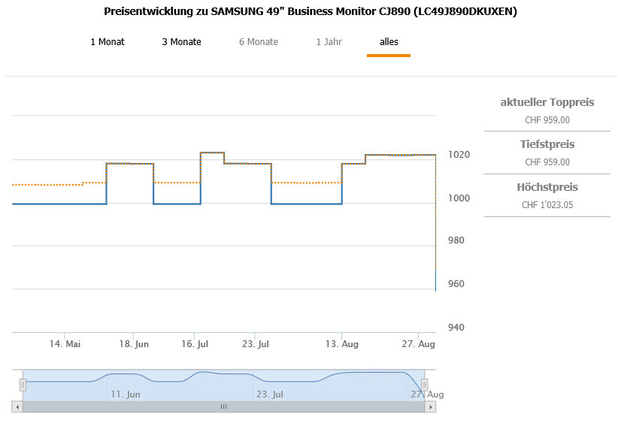Choose the 6 Monate range
Image resolution: width=618 pixels, height=423 pixels.
pyautogui.click(x=258, y=42)
